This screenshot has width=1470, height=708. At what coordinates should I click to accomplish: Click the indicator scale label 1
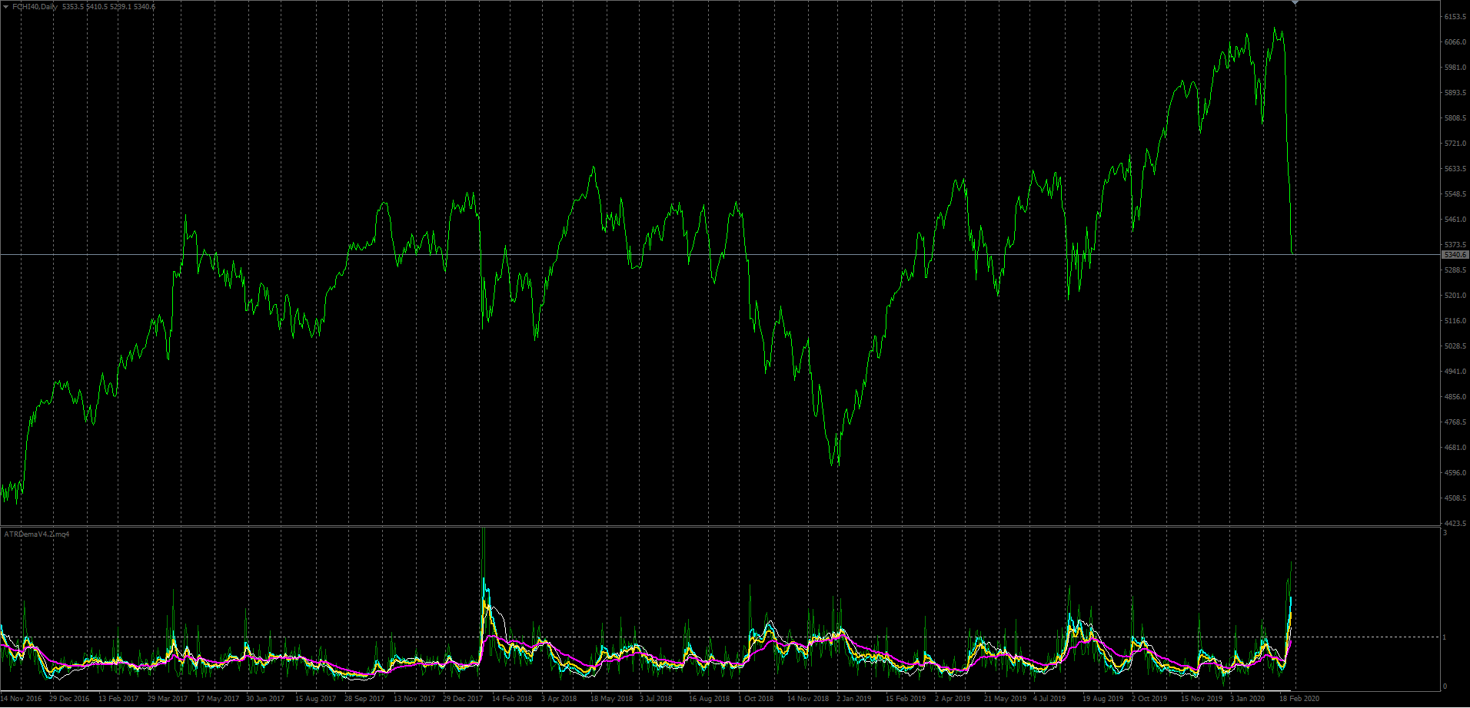coord(1445,637)
